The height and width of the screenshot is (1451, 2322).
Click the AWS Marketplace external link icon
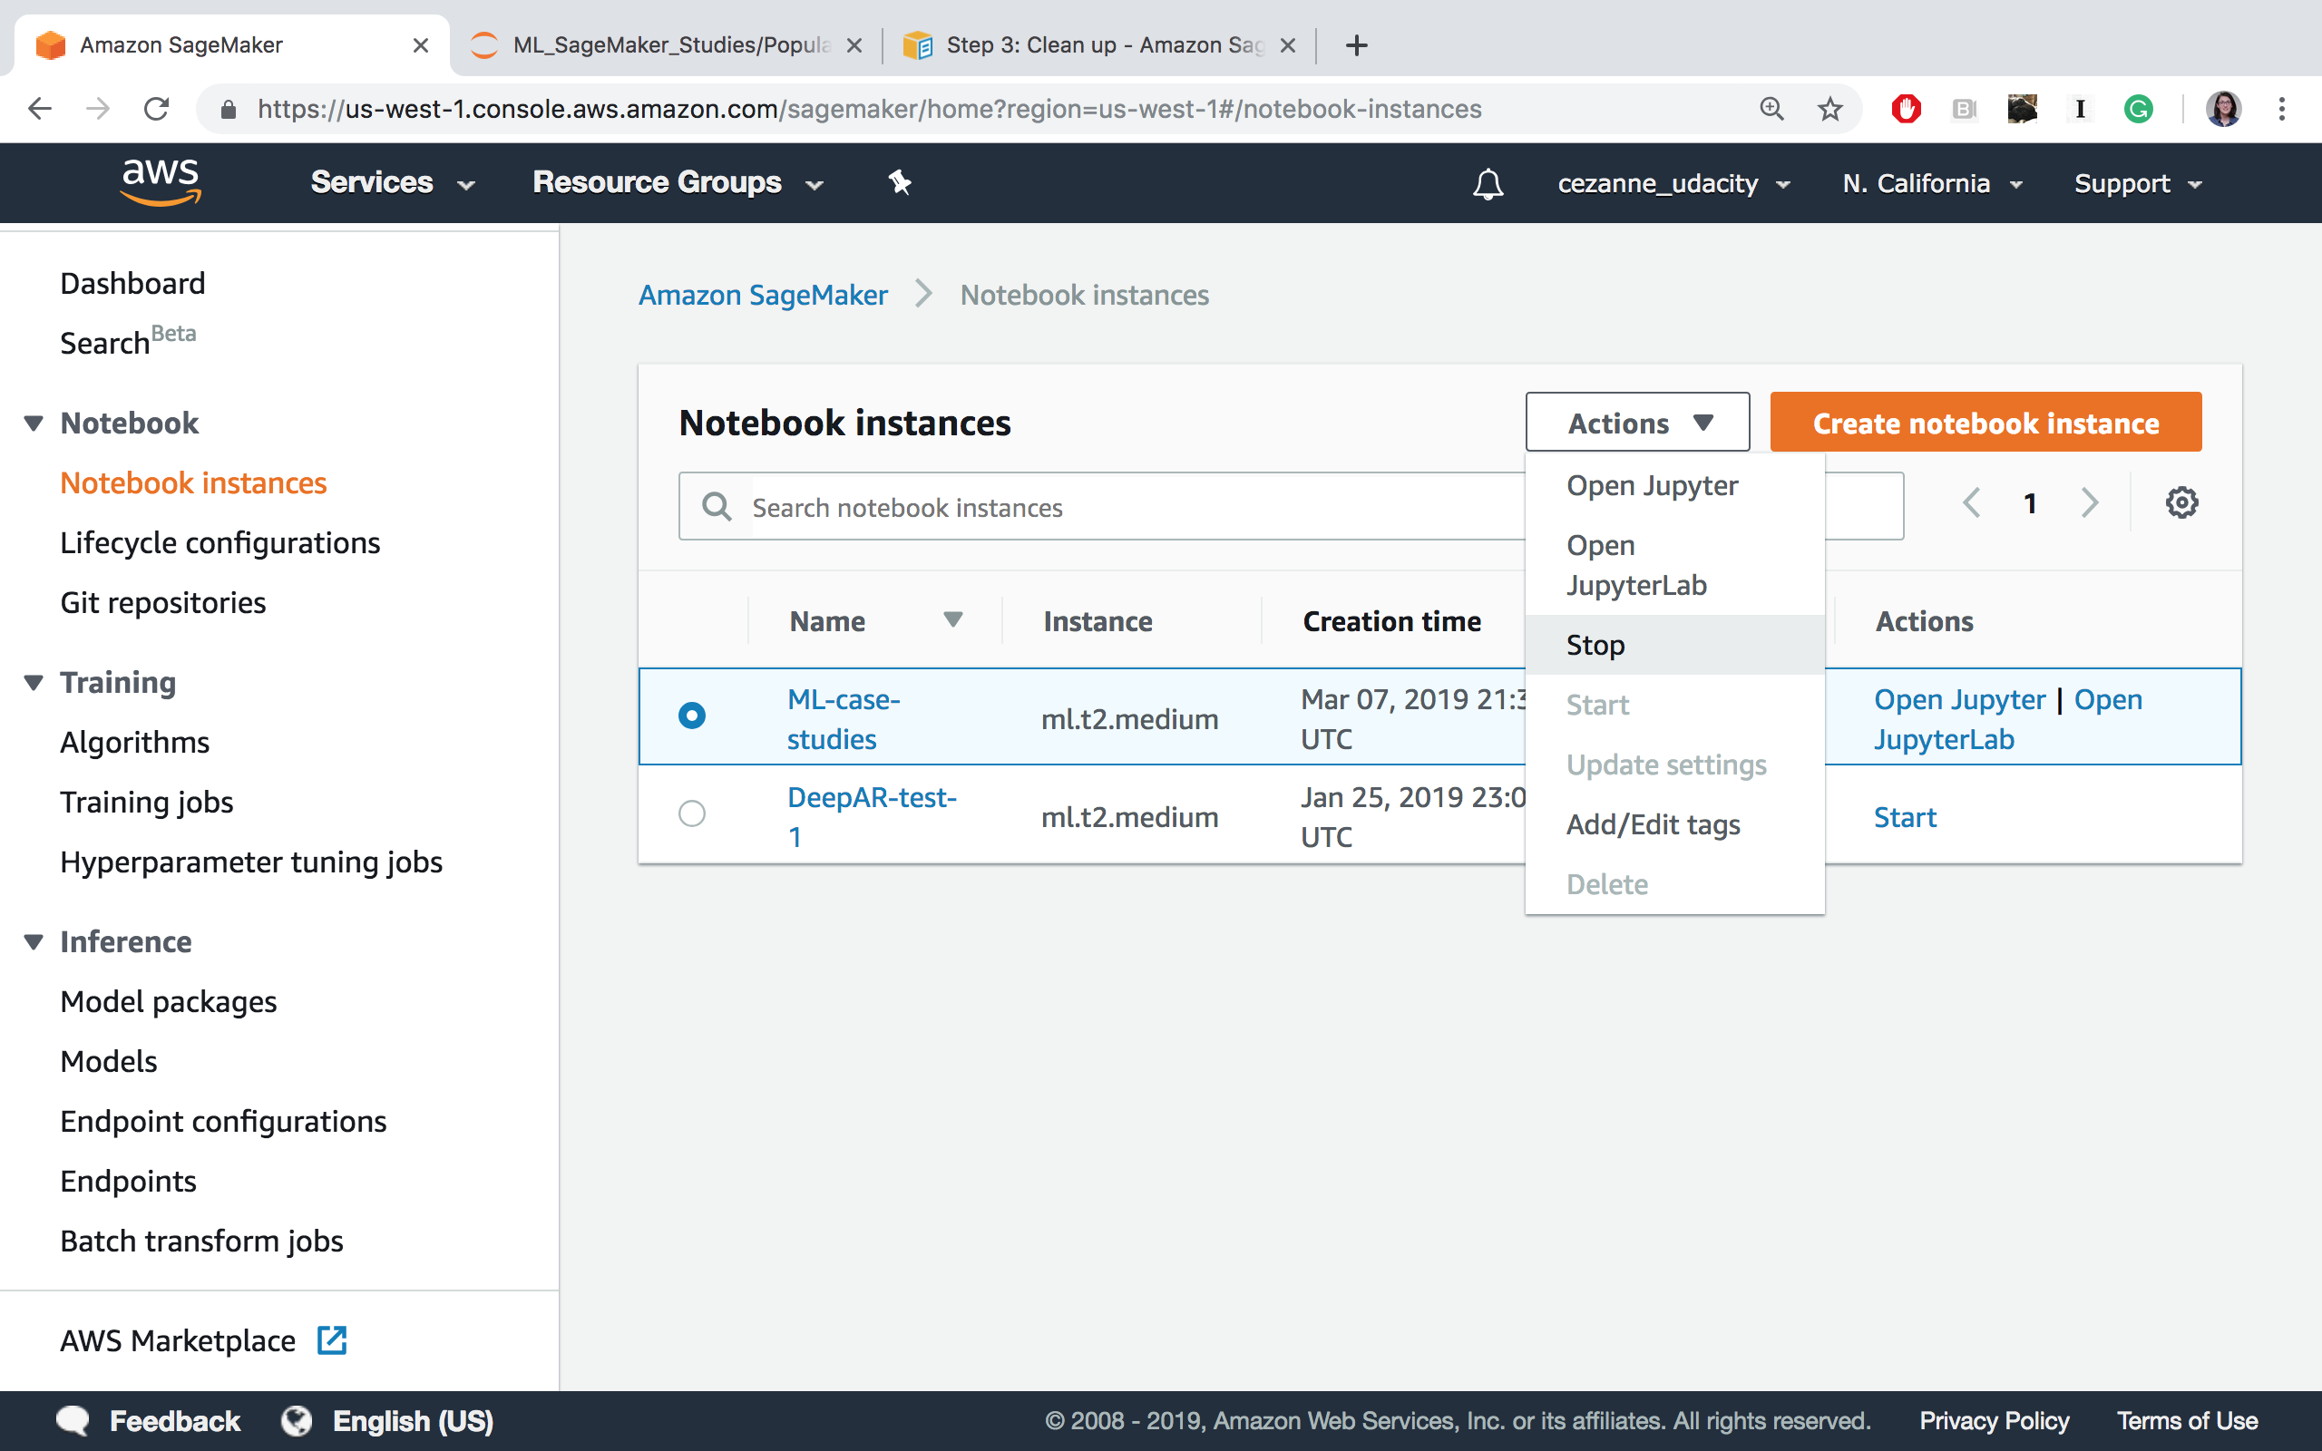[x=332, y=1339]
